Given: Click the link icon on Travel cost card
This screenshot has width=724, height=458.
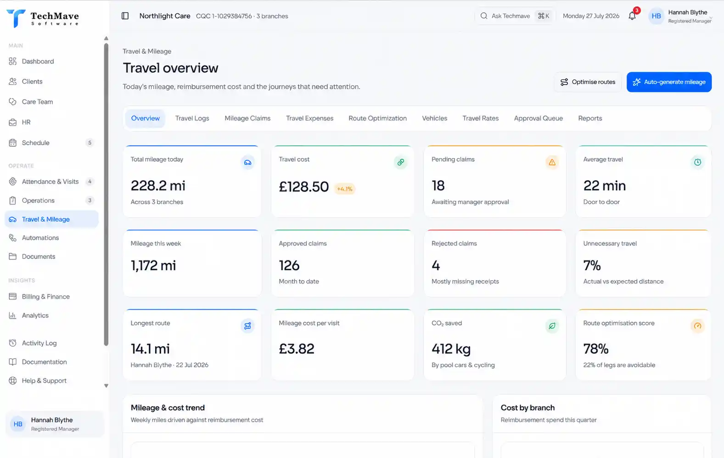Looking at the screenshot, I should pyautogui.click(x=400, y=162).
